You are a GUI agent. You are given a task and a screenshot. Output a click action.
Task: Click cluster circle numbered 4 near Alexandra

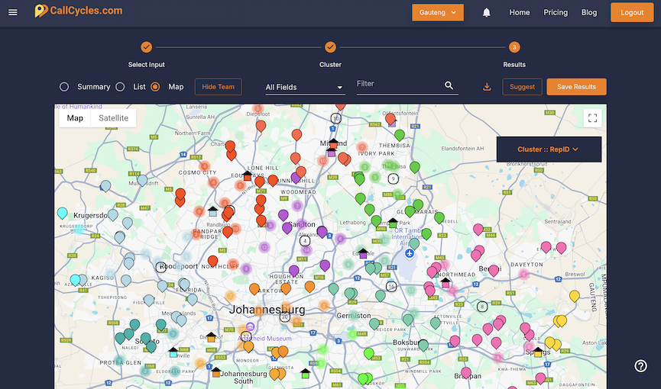tap(305, 241)
